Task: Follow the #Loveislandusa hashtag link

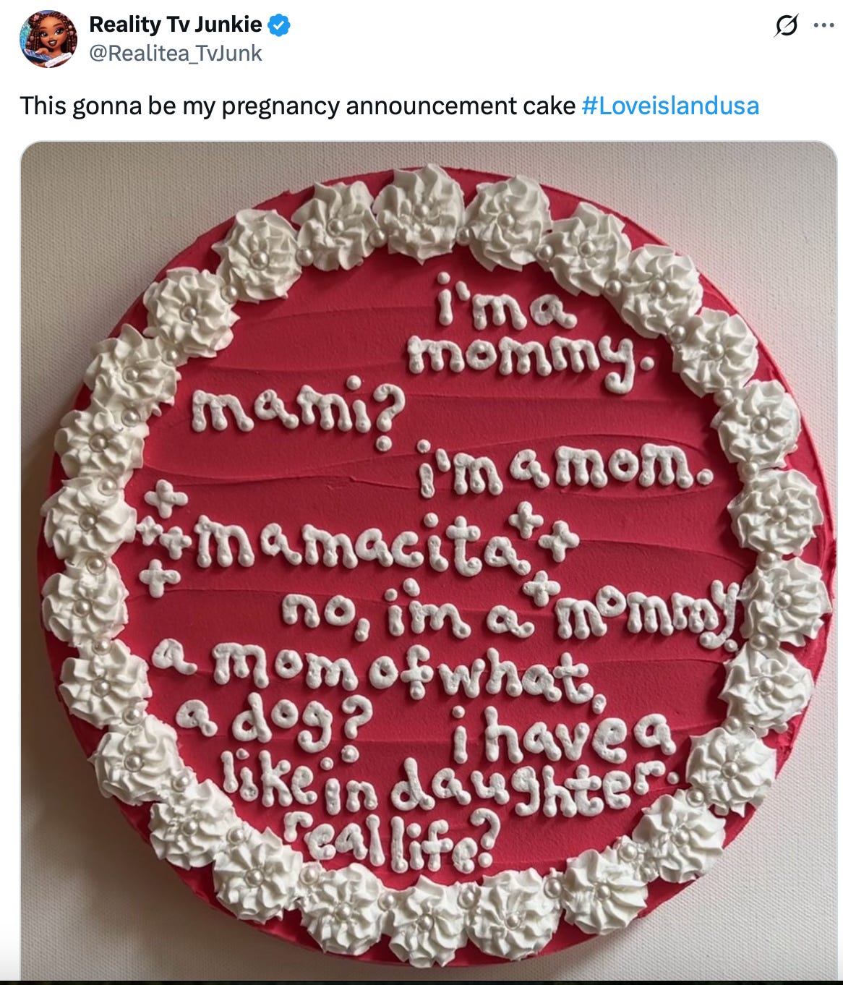Action: pyautogui.click(x=670, y=106)
